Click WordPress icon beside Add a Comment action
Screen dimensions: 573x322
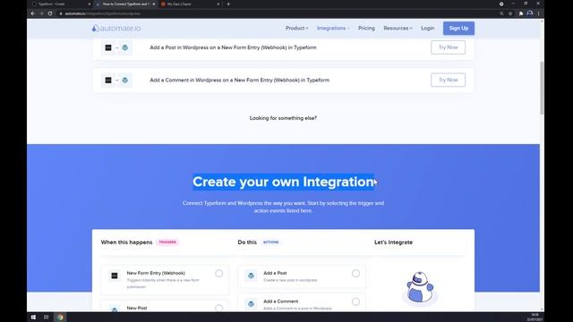(x=251, y=304)
